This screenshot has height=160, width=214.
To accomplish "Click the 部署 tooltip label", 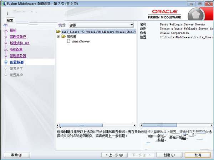I will pos(10,21).
